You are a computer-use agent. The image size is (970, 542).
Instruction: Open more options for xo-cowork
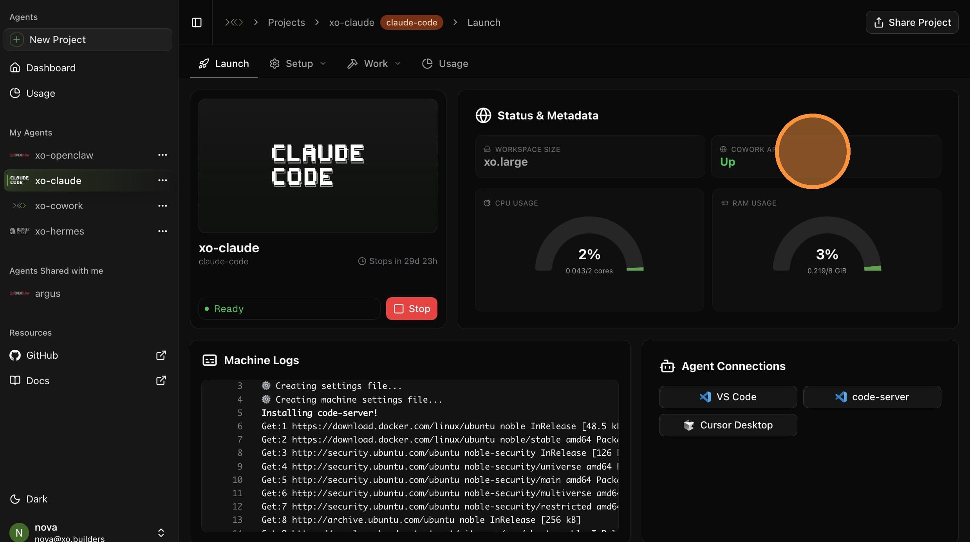click(163, 206)
